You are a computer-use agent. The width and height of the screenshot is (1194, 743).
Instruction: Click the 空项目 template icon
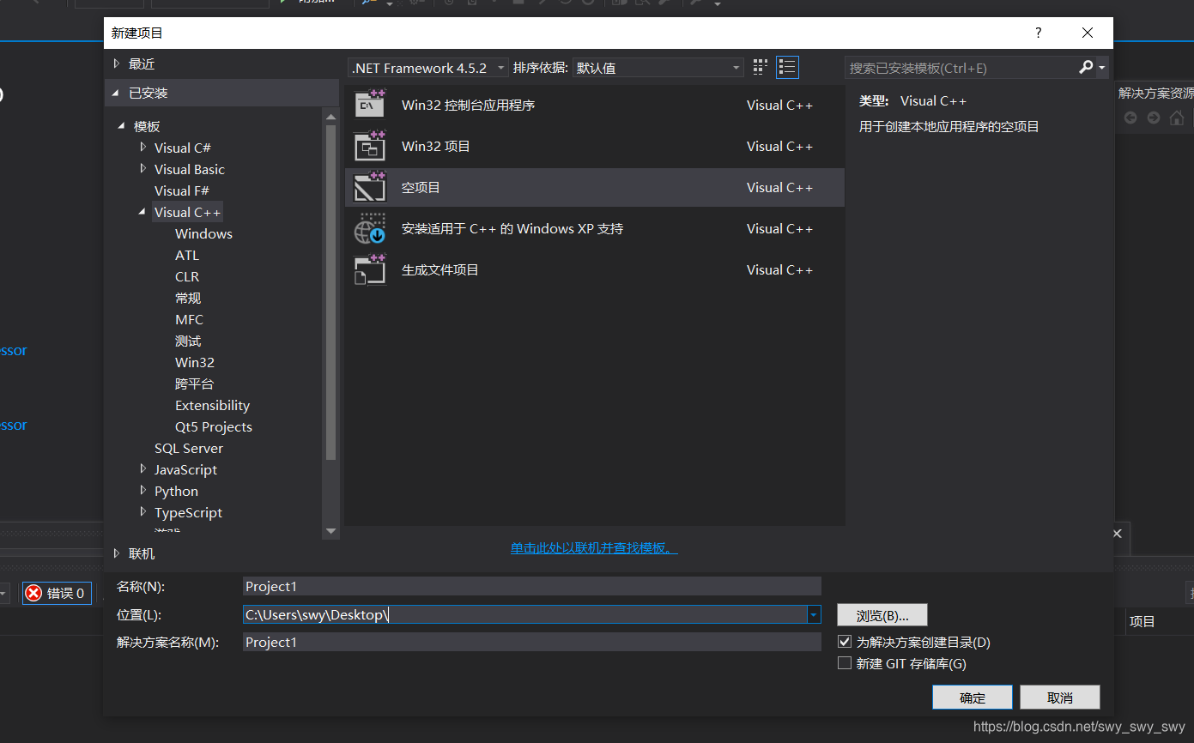click(x=370, y=187)
